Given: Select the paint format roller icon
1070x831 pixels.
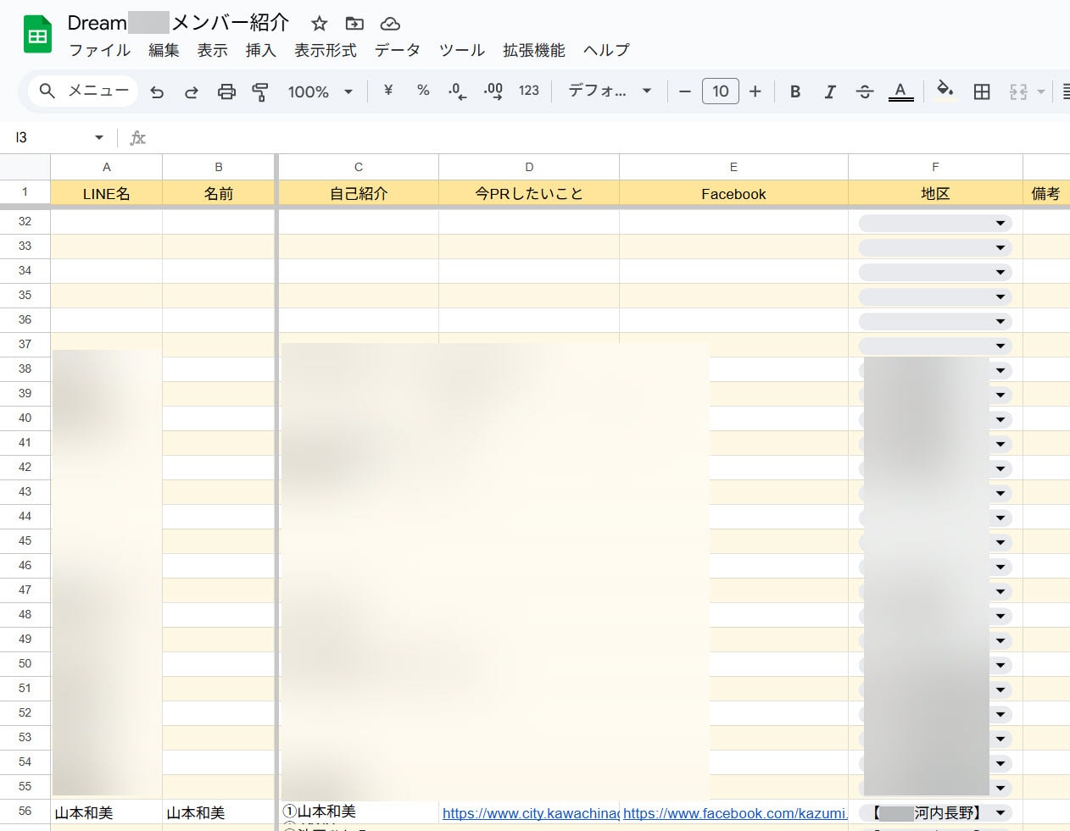Looking at the screenshot, I should tap(260, 91).
